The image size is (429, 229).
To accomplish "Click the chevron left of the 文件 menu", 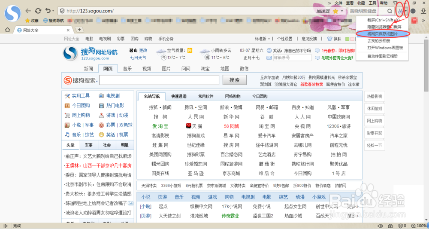I will point(329,3).
